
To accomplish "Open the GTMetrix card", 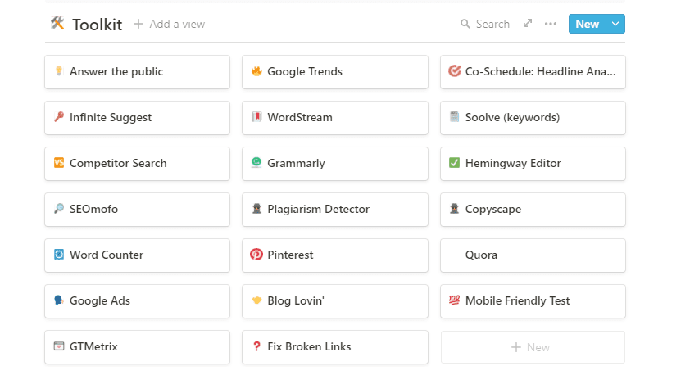I will [x=137, y=346].
